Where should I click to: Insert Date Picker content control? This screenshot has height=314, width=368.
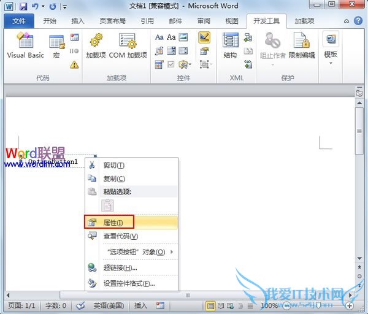159,64
